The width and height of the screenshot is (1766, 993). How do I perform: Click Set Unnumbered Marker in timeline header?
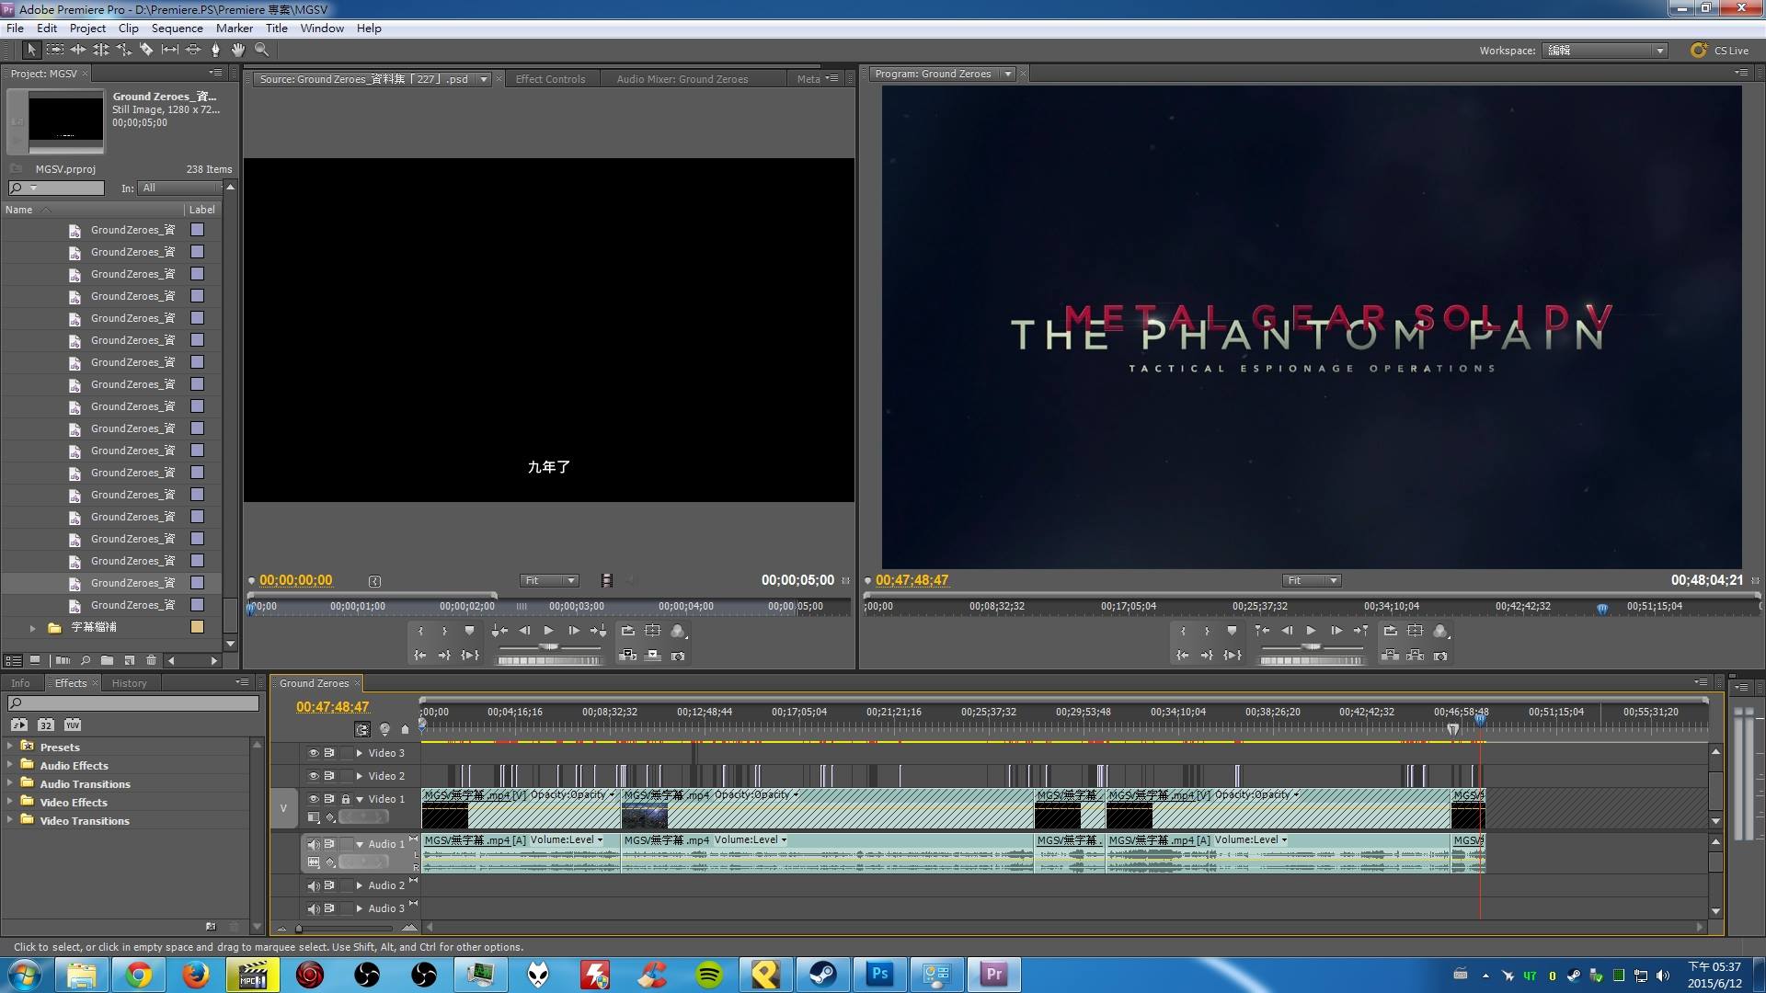click(405, 729)
